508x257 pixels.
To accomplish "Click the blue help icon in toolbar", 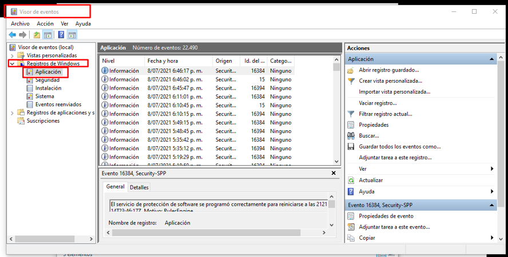I will click(61, 35).
